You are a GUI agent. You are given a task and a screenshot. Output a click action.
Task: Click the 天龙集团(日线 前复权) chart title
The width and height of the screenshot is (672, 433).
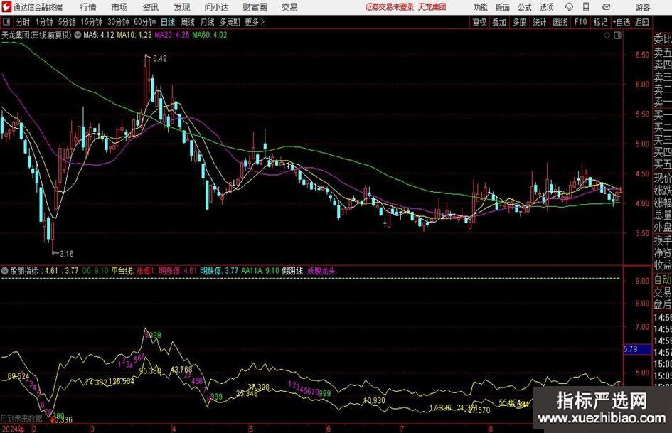coord(36,35)
